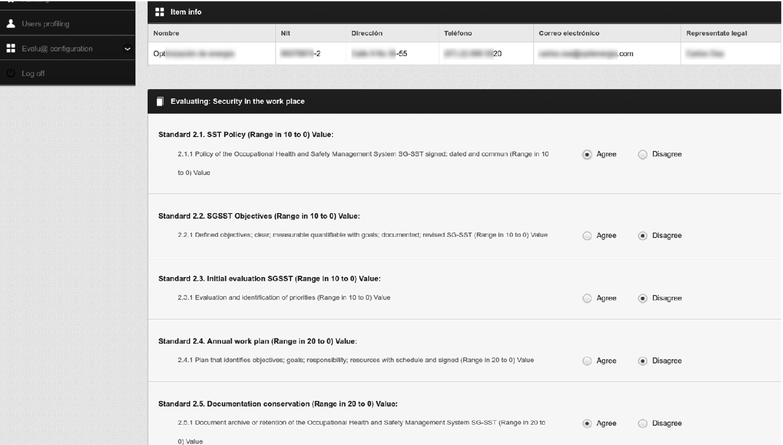Viewport: 783px width, 445px height.
Task: Click Standard 2.5. Documentation conservation heading
Action: 278,404
